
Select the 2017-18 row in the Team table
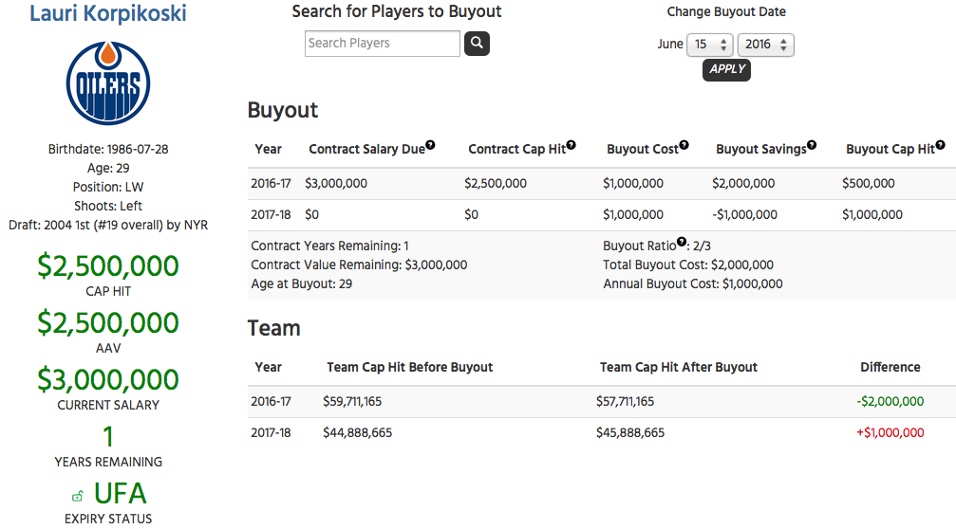click(602, 433)
